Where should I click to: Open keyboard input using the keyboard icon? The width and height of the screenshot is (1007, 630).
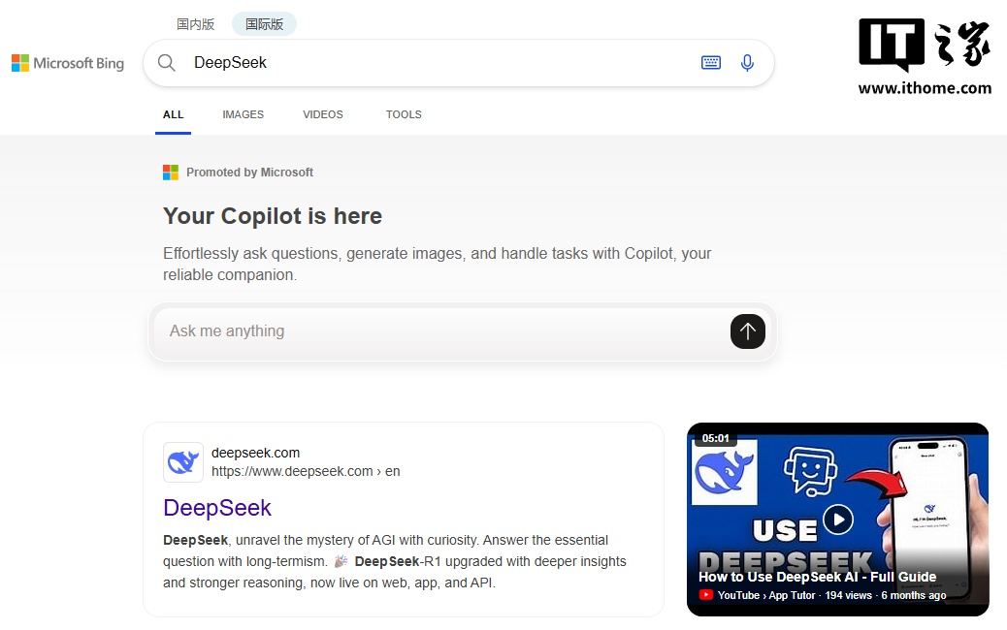coord(711,62)
